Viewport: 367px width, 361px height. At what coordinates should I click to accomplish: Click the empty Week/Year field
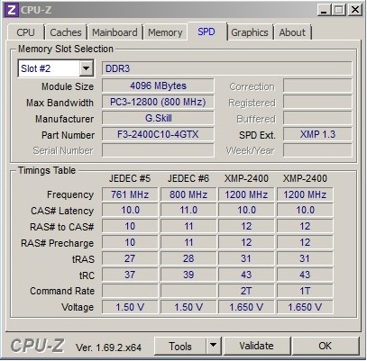pyautogui.click(x=317, y=150)
